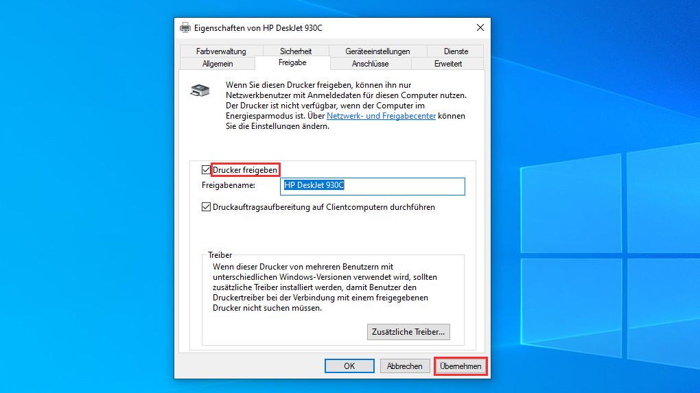The width and height of the screenshot is (700, 393).
Task: Confirm the dialog with OK
Action: click(x=349, y=366)
